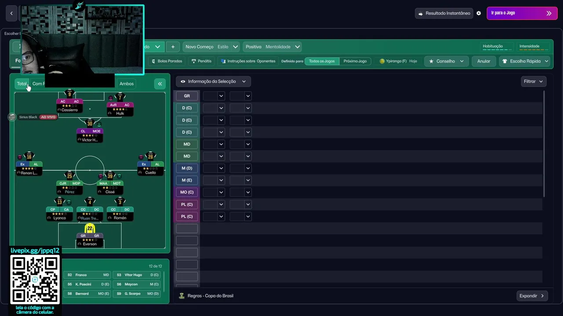Click the CL role on Victor H.

click(x=83, y=131)
